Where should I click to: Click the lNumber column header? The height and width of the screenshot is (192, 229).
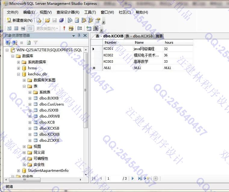tap(118, 42)
